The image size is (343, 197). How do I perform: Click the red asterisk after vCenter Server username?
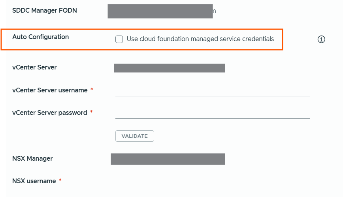(x=92, y=90)
